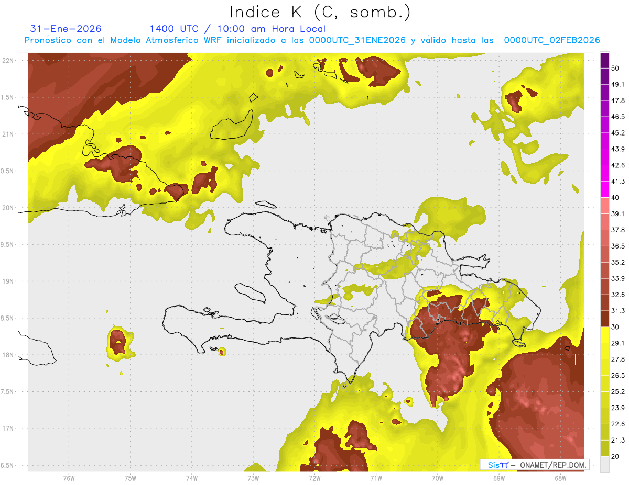
Task: Click the legend value "43.9"
Action: pyautogui.click(x=618, y=149)
